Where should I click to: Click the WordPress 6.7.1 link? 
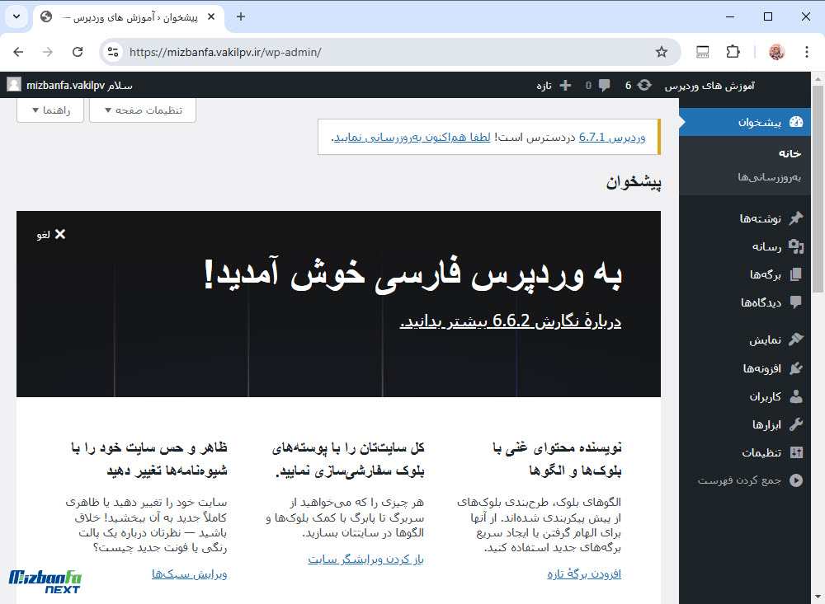612,138
